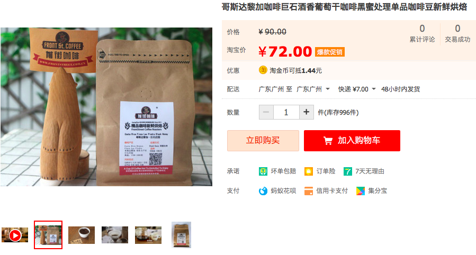Click the 坏单包赔 guarantee icon
The image size is (476, 255).
click(263, 171)
